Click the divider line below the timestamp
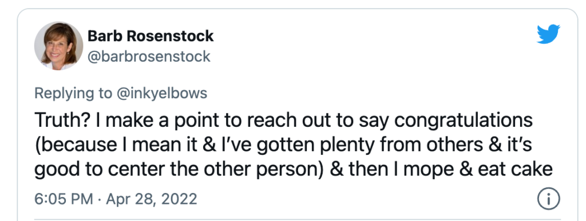 coord(298,219)
